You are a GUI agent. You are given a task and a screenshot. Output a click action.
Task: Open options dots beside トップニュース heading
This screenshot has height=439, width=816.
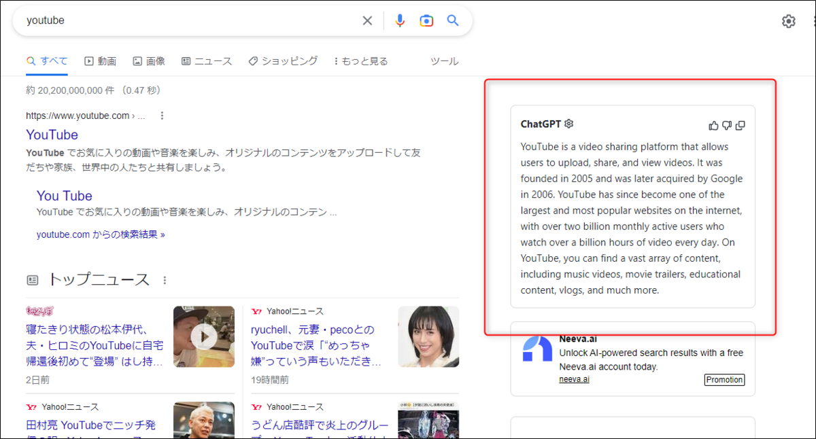pos(164,280)
